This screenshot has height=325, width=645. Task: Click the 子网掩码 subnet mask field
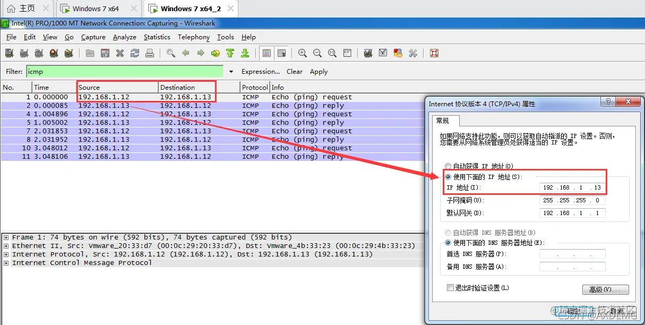pos(572,200)
